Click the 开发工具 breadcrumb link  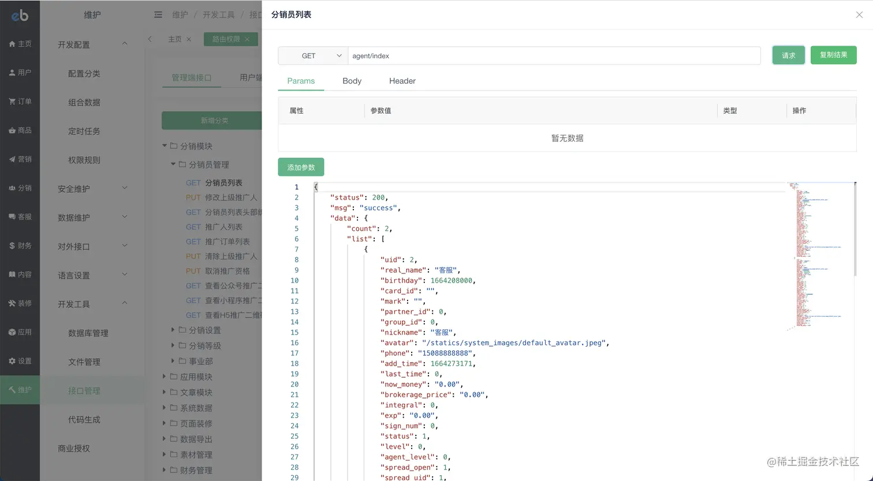(219, 15)
